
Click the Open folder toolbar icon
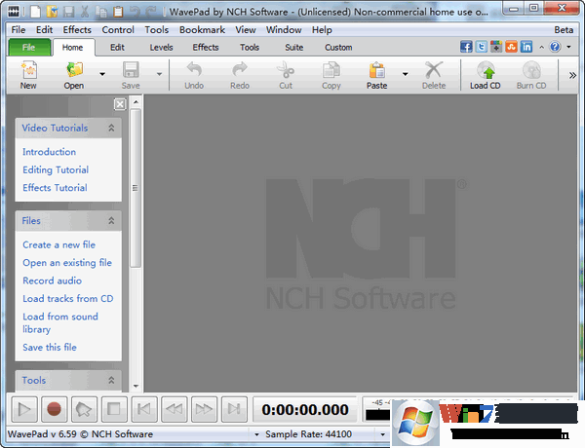coord(74,70)
